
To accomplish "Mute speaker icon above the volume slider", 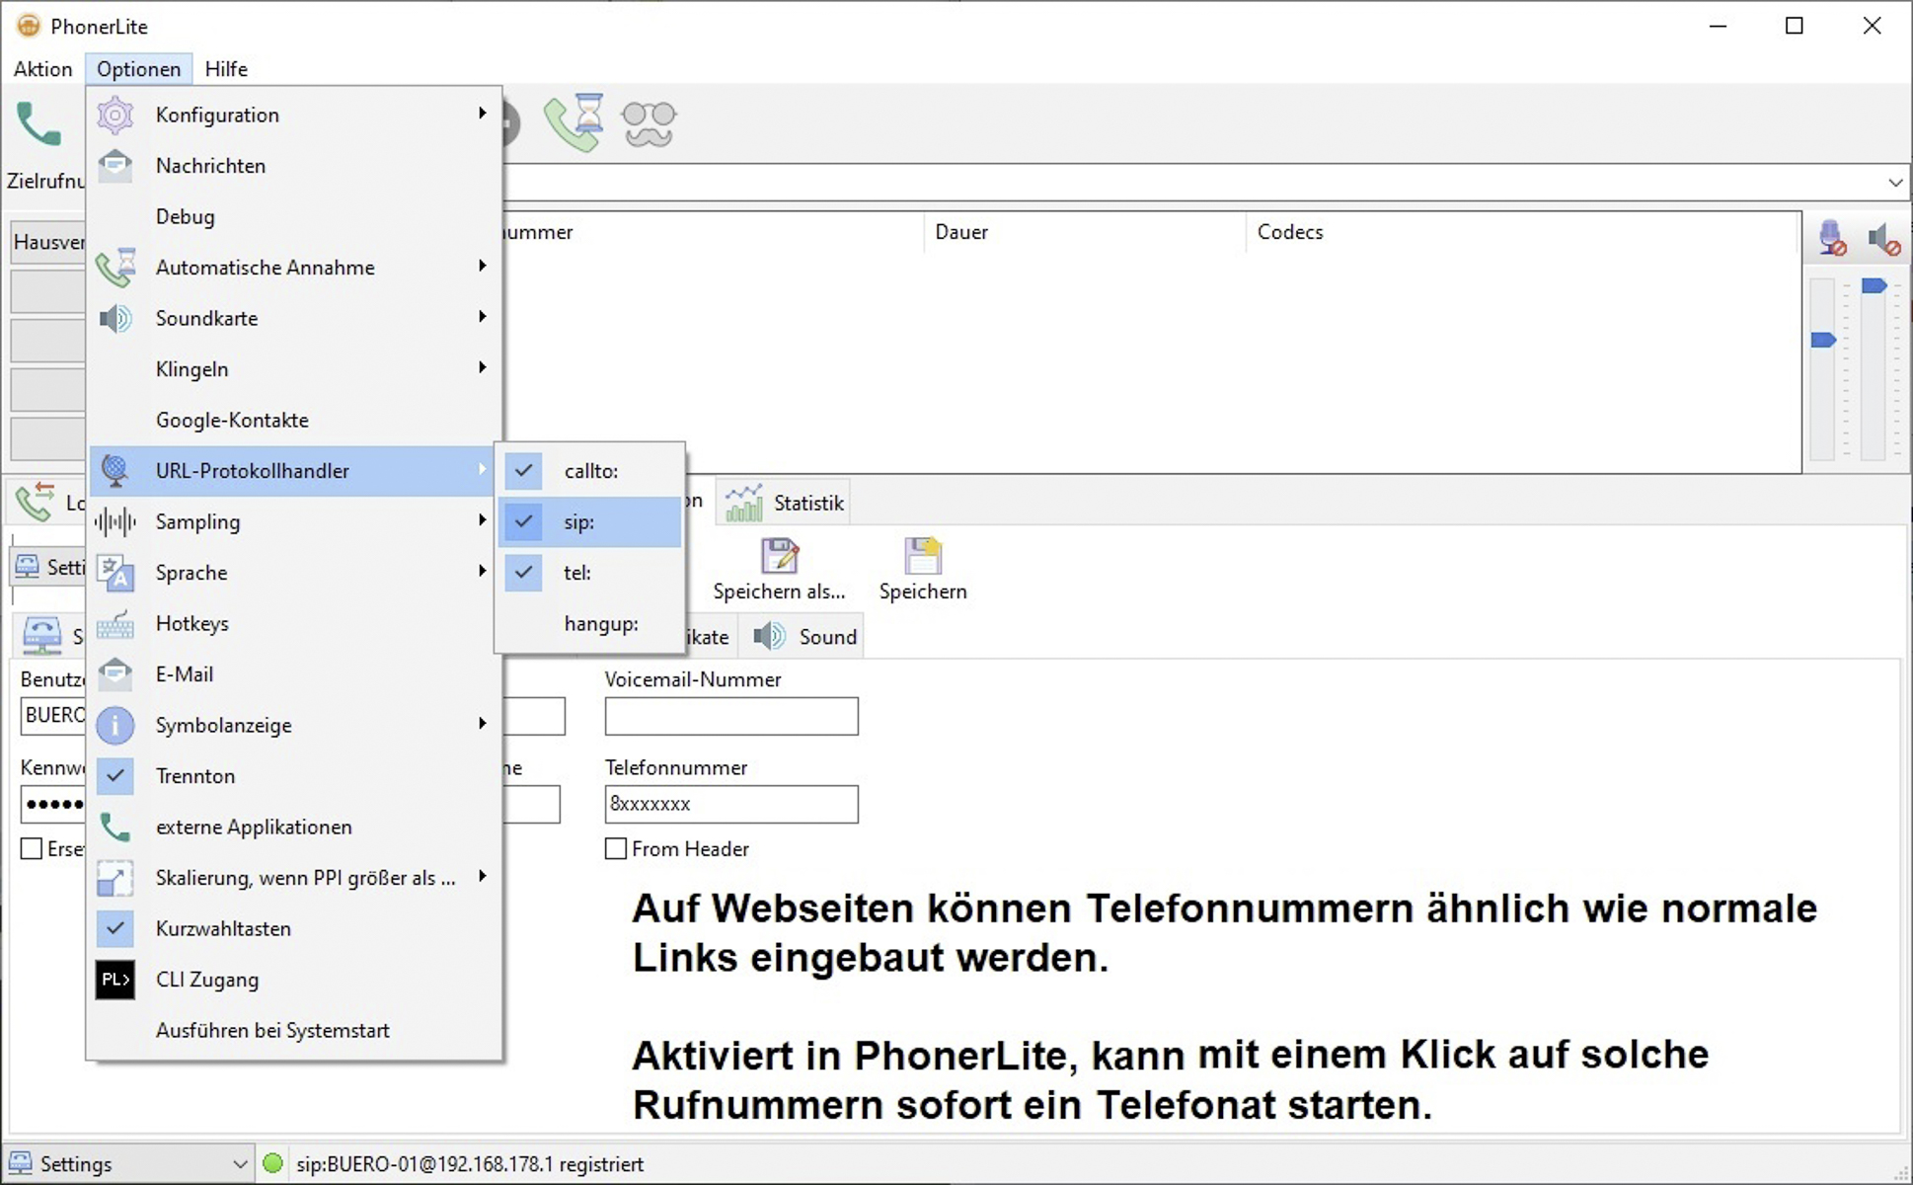I will point(1883,238).
